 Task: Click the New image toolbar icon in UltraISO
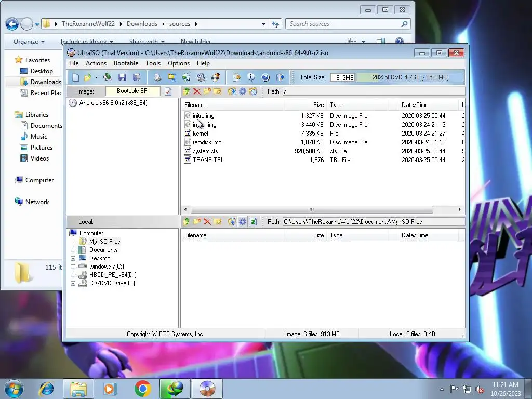tap(75, 77)
